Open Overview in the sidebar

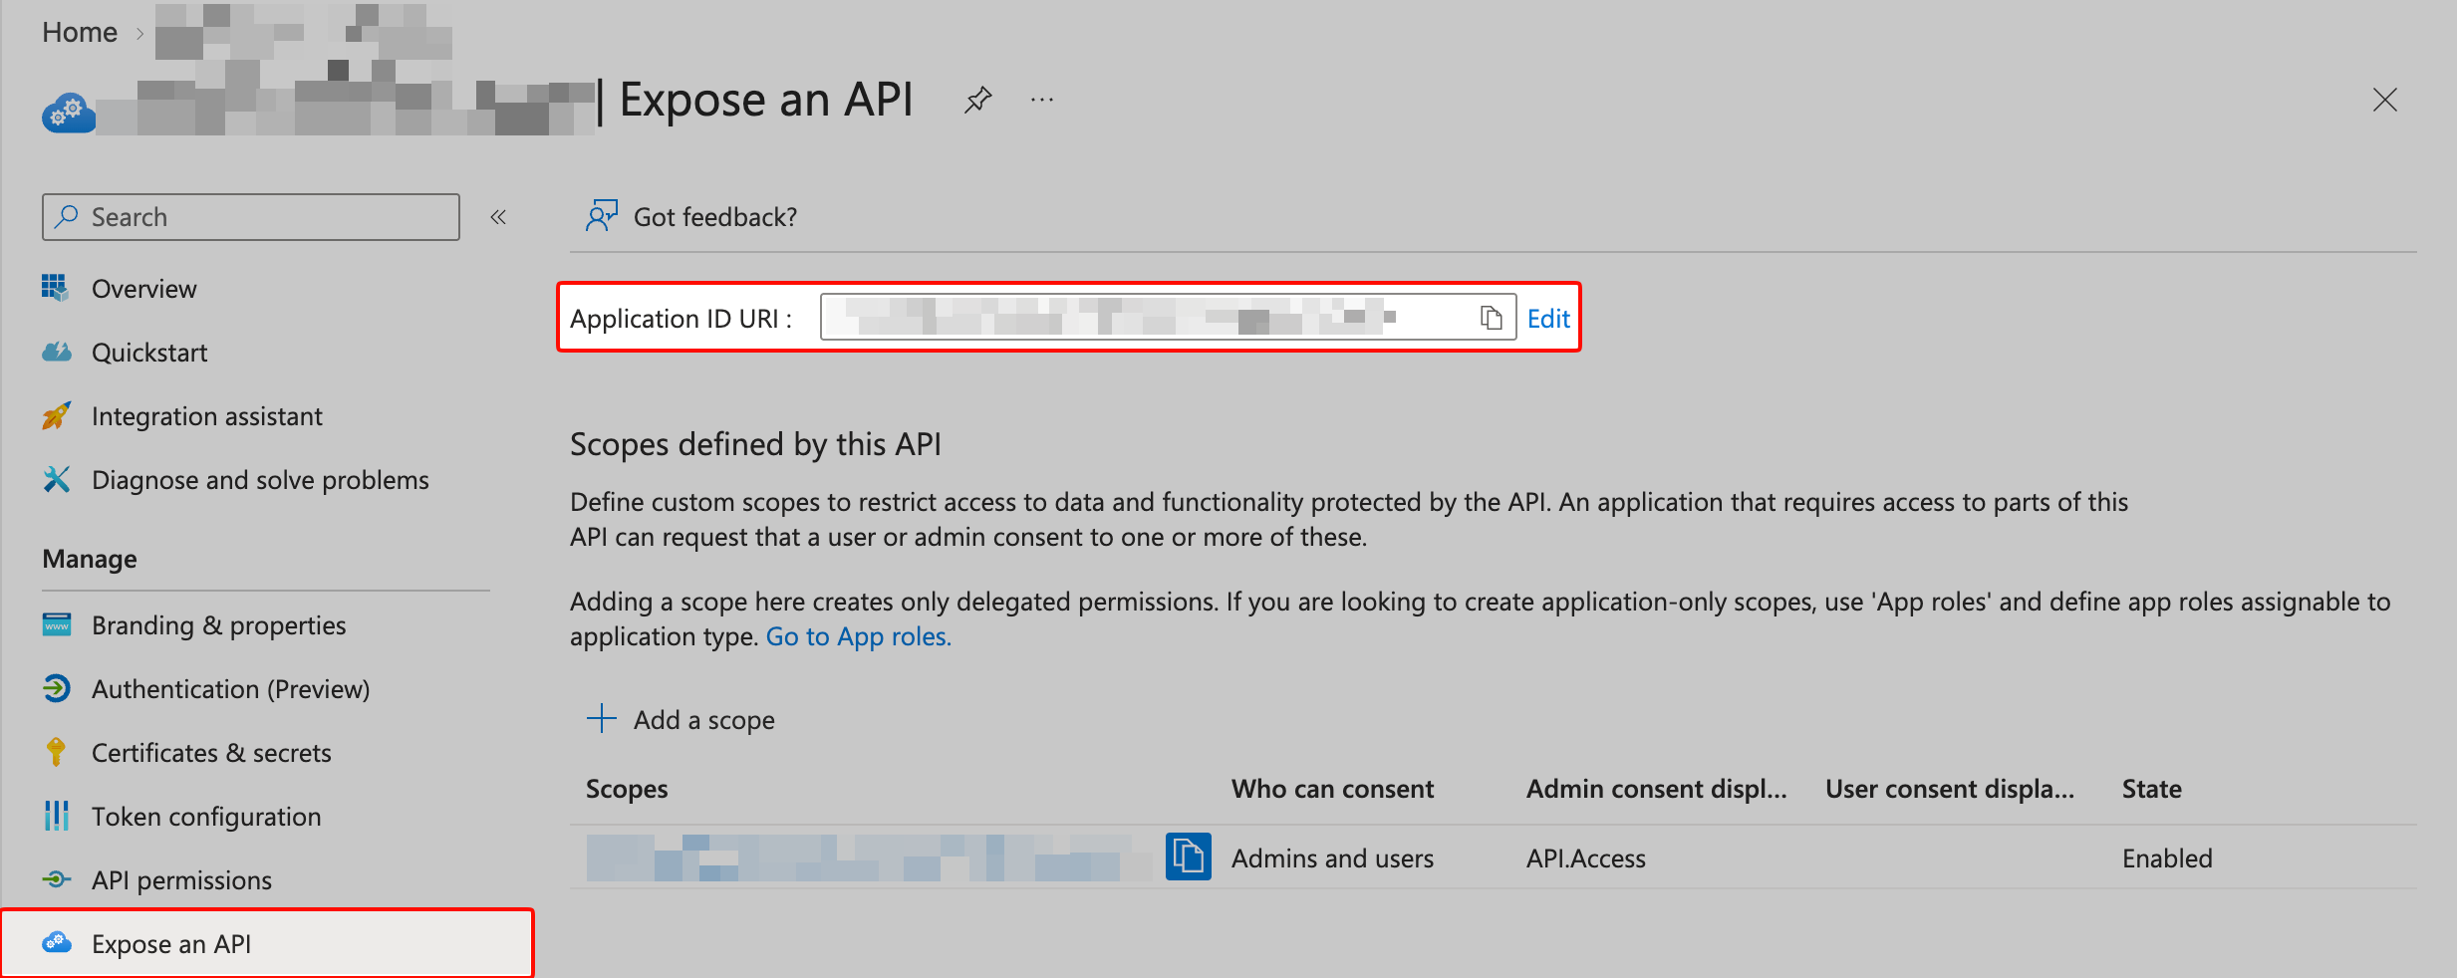(143, 289)
